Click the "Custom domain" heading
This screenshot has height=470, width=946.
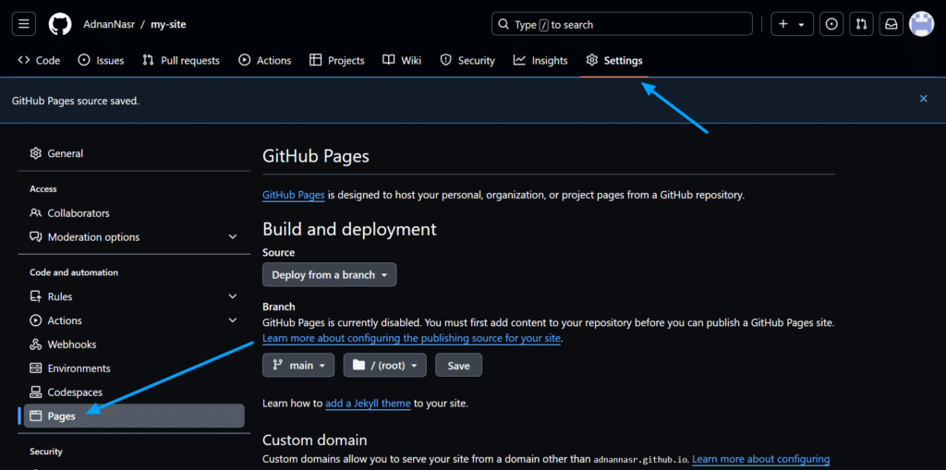(x=314, y=440)
